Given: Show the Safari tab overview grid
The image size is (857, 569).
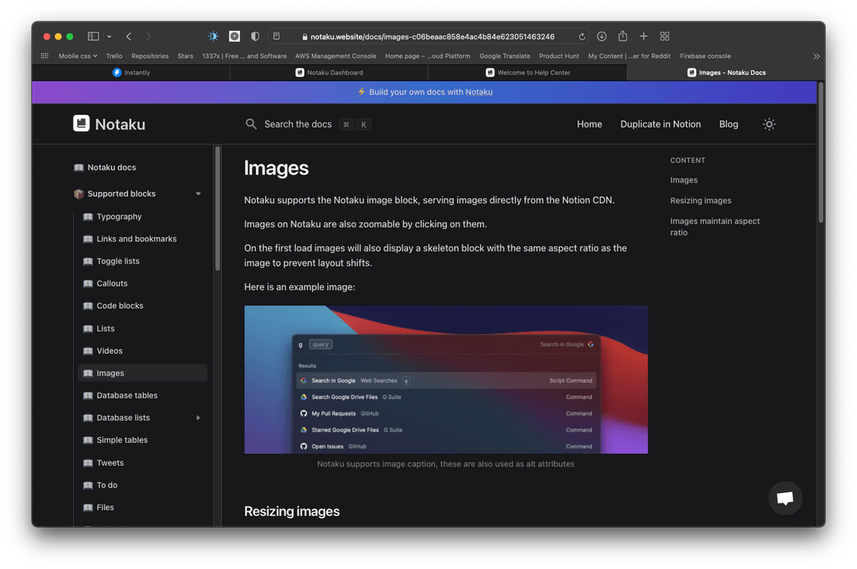Looking at the screenshot, I should click(x=665, y=37).
